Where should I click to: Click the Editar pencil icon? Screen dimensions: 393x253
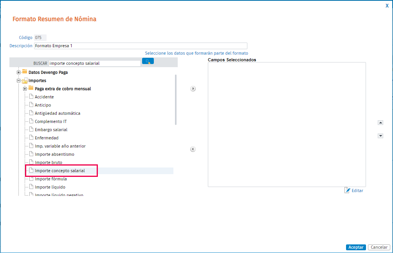(x=347, y=190)
